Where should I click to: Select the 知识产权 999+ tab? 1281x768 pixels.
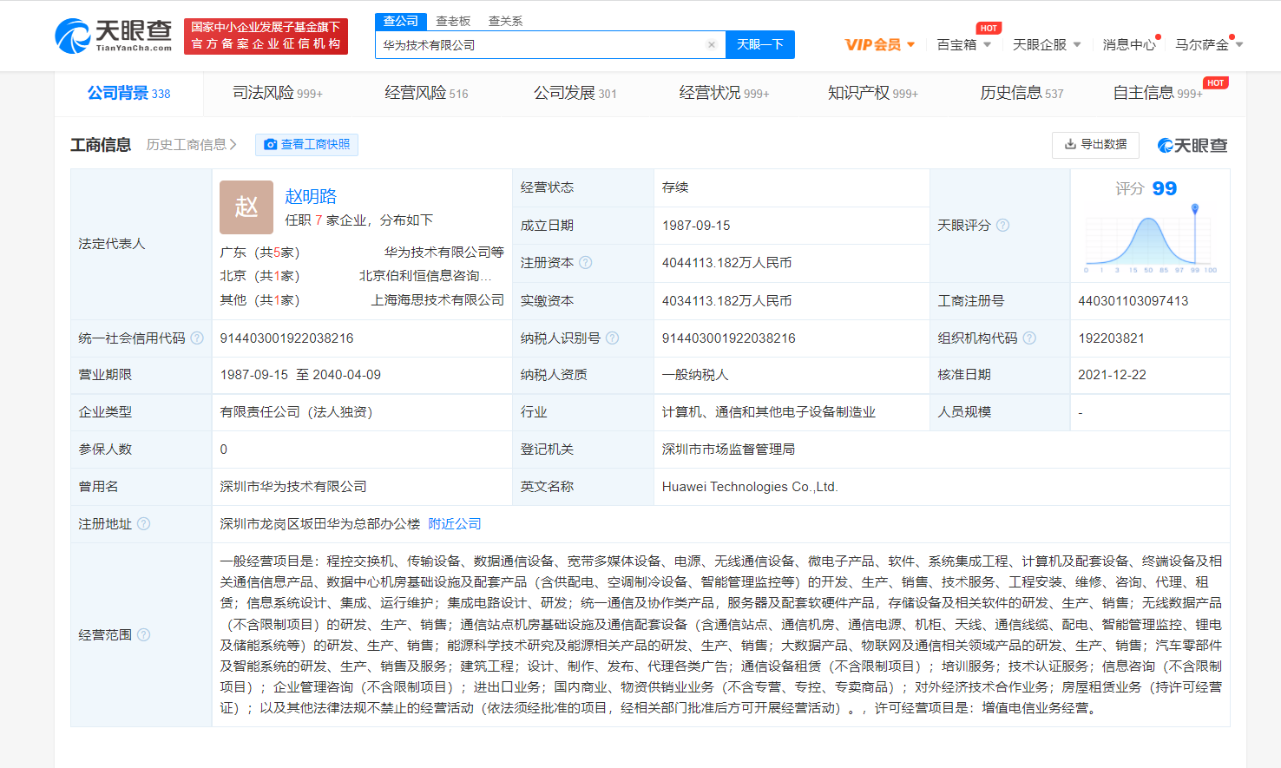tap(872, 93)
